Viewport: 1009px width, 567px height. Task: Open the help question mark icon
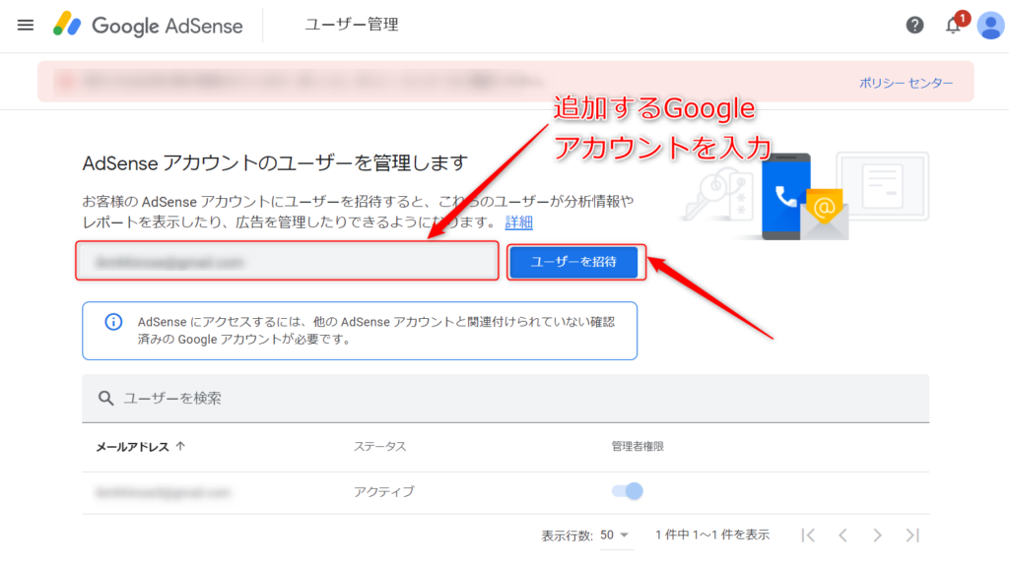coord(914,25)
